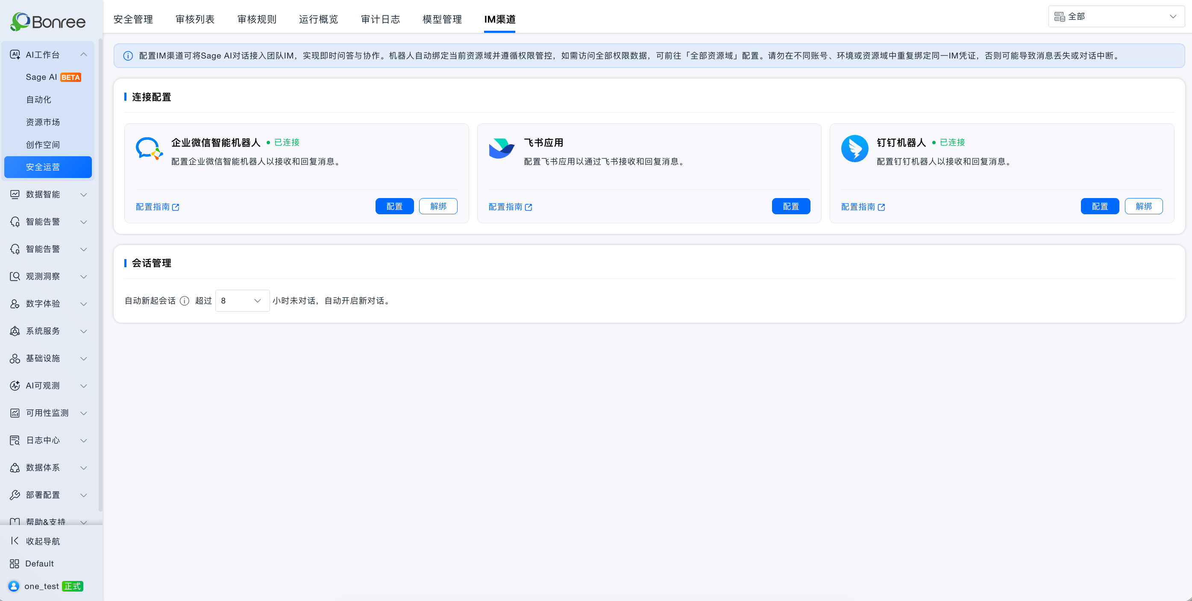Viewport: 1192px width, 601px height.
Task: Click the 观测洞察 magnifier icon
Action: point(15,277)
